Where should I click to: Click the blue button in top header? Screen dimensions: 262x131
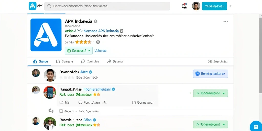click(x=214, y=6)
